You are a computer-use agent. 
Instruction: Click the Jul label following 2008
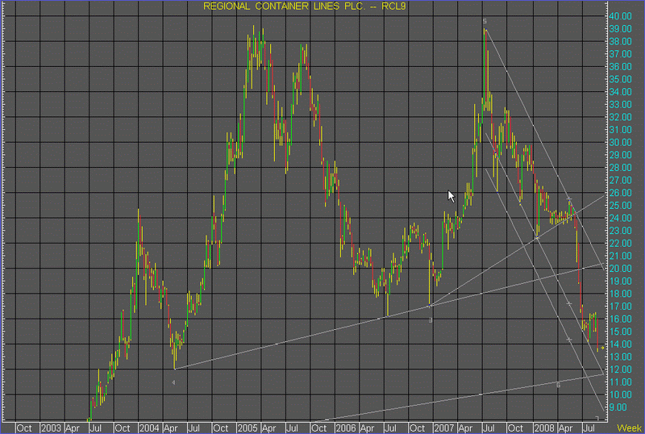(589, 428)
